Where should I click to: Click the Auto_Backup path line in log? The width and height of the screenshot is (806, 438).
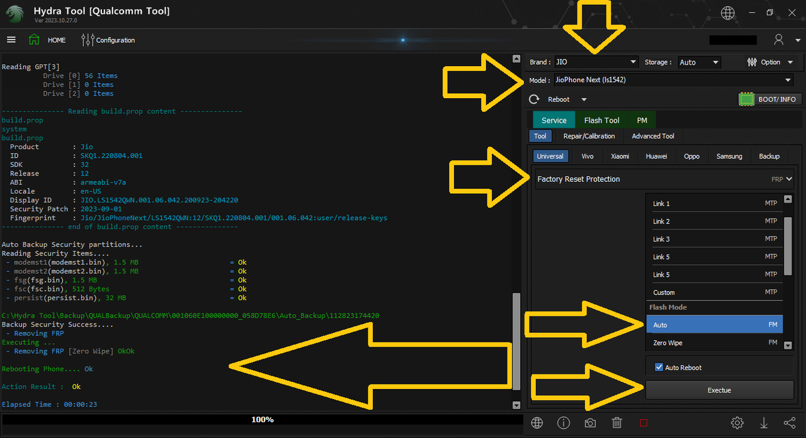[x=190, y=316]
